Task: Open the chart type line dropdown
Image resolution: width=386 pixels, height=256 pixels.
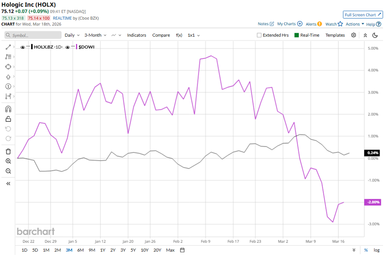Action: tap(116, 35)
